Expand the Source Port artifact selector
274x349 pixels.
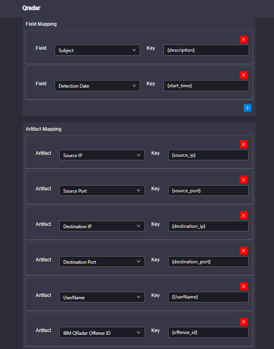click(102, 191)
